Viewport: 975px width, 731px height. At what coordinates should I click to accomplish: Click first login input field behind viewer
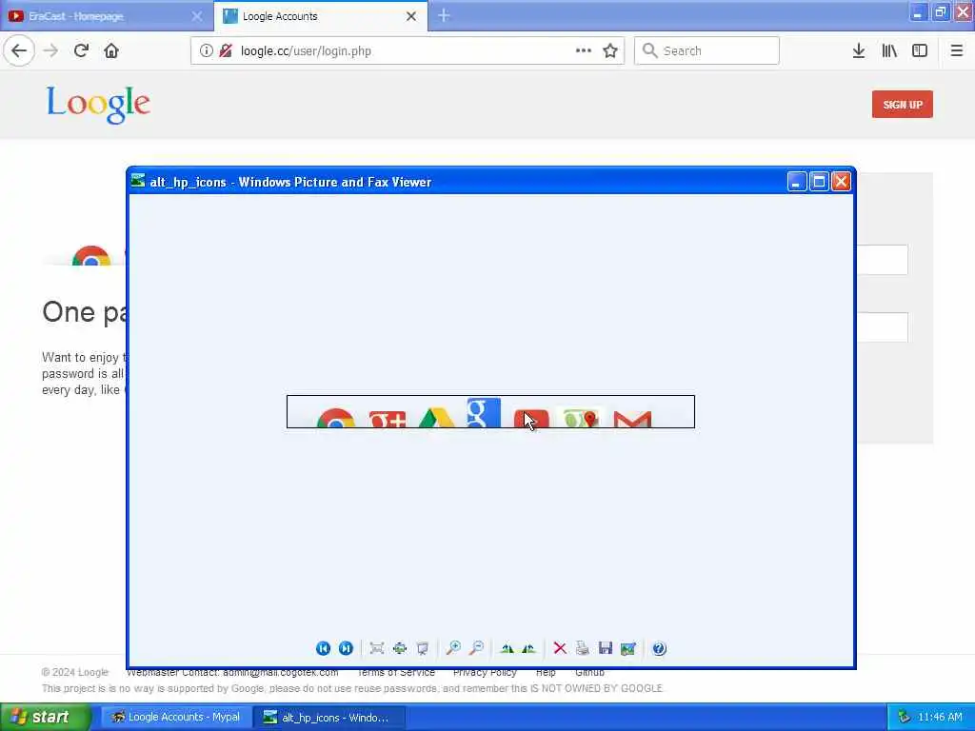click(x=883, y=260)
